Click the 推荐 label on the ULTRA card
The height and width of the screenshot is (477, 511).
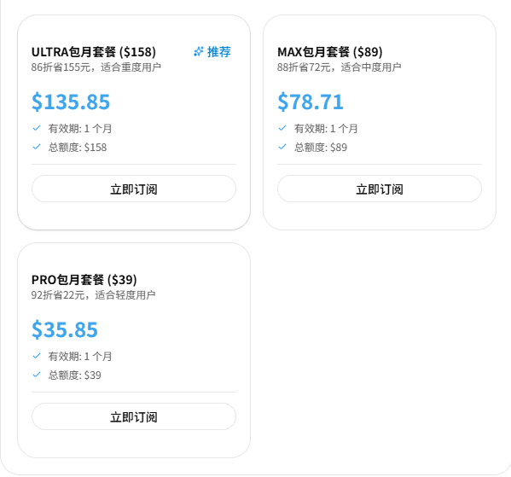(x=219, y=52)
